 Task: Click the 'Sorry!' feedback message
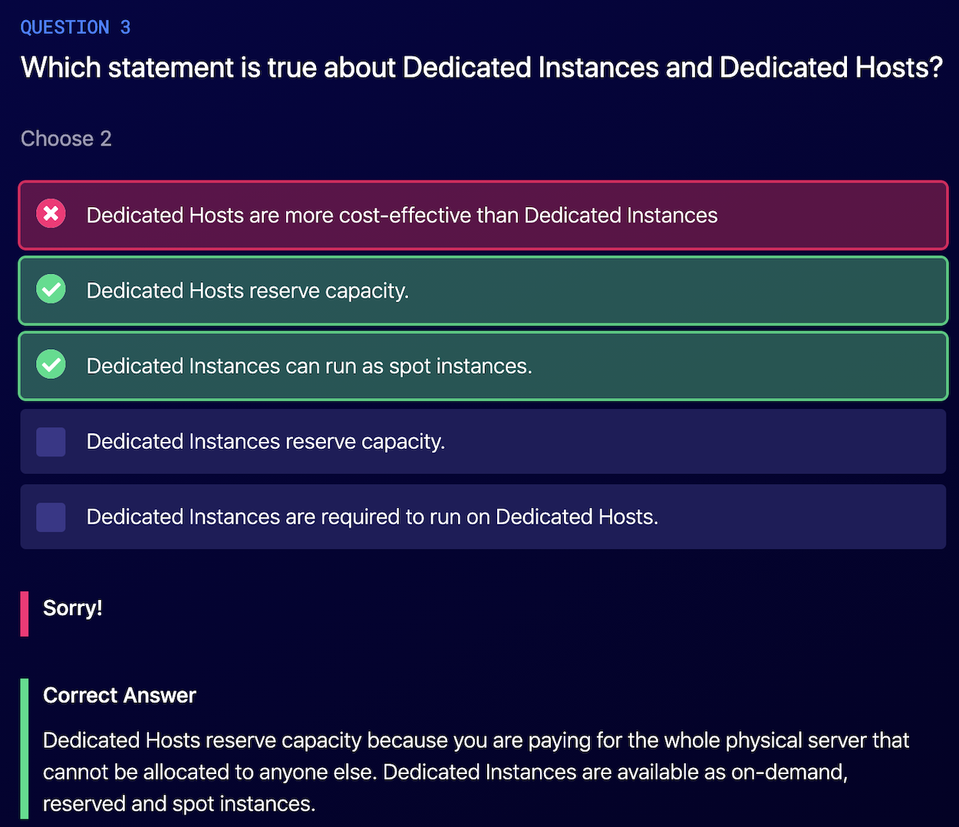point(72,608)
